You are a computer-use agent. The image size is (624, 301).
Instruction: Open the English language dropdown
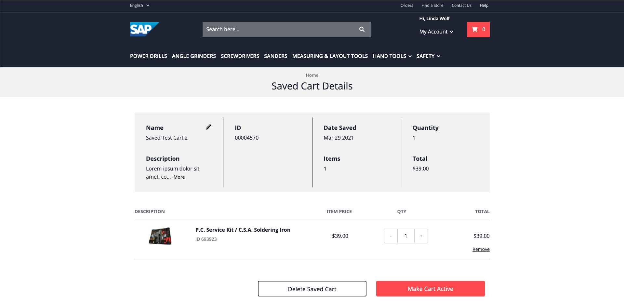139,6
